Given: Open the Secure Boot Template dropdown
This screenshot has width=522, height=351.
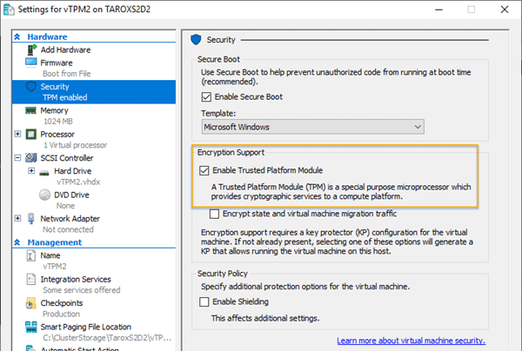Looking at the screenshot, I should [313, 127].
